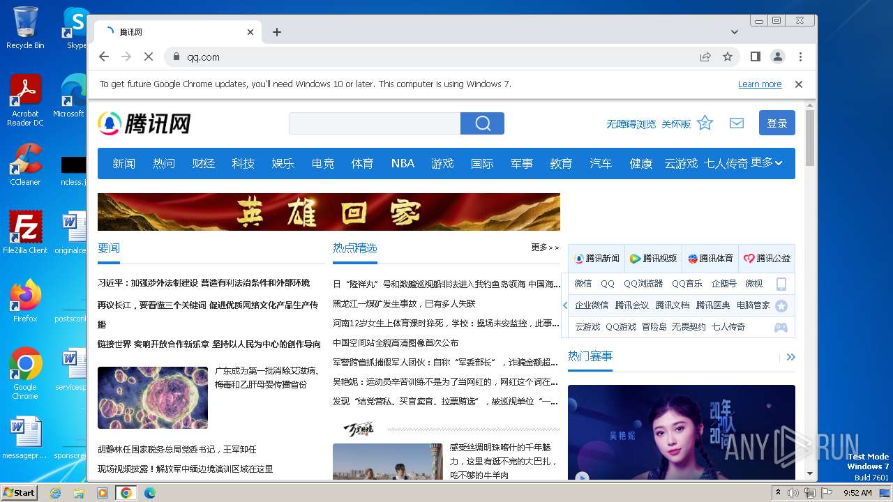
Task: Select the CCleaner desktop icon
Action: tap(25, 164)
